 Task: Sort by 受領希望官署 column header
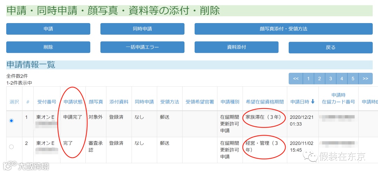pos(200,102)
